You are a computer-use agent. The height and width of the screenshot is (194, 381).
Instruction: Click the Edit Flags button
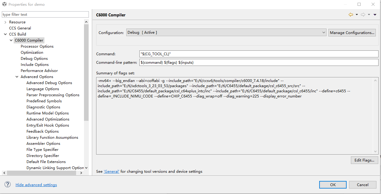(x=364, y=160)
